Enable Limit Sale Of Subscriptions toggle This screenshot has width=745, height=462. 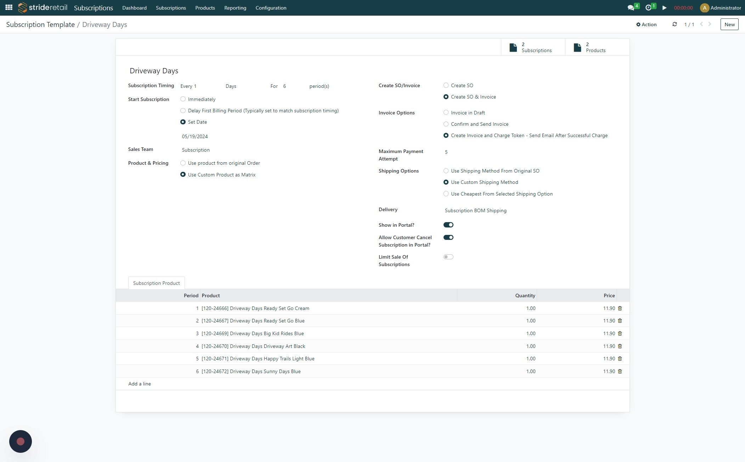coord(448,257)
